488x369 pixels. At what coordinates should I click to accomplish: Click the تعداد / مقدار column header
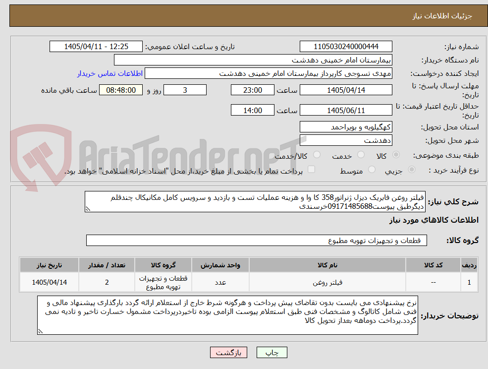(107, 265)
